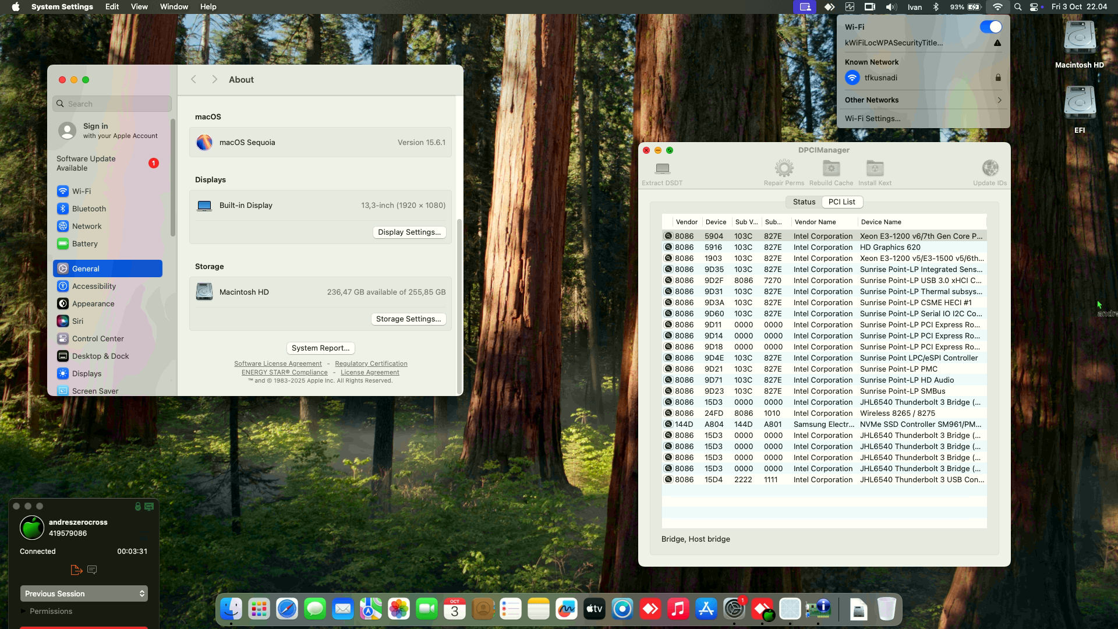Open Wi-Fi Settings… from menu
The image size is (1118, 629).
coord(872,118)
